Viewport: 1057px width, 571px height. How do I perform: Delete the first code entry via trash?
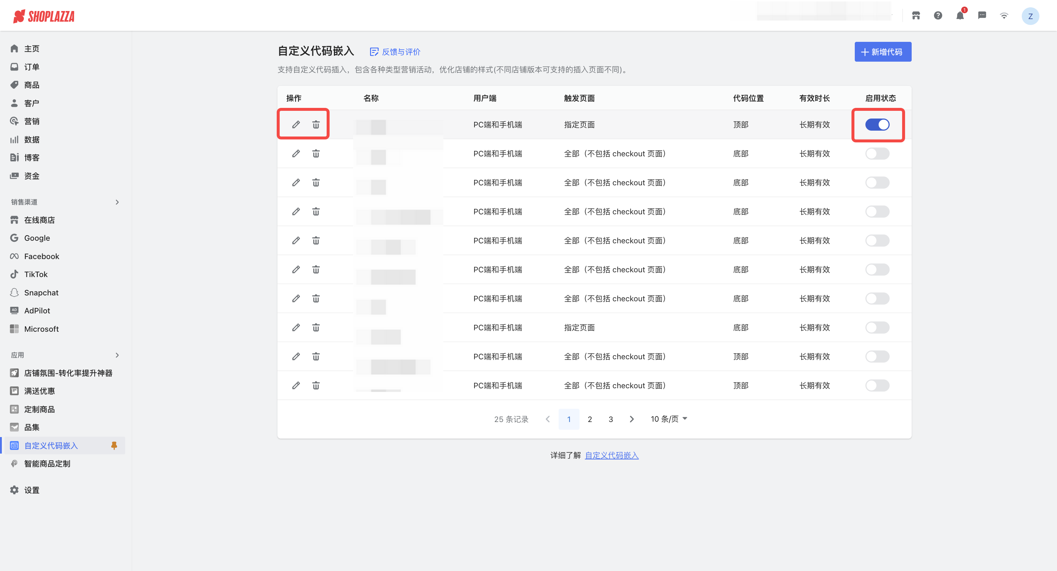click(x=316, y=124)
